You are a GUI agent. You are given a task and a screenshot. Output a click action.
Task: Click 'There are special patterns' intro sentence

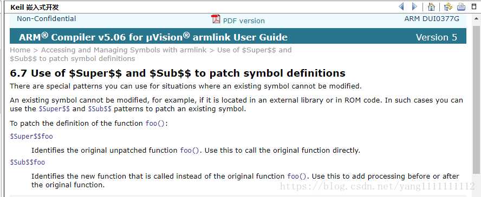(x=186, y=86)
